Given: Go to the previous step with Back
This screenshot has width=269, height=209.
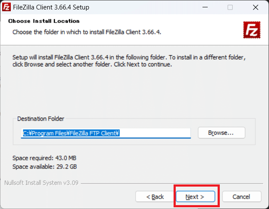Looking at the screenshot, I should (155, 197).
